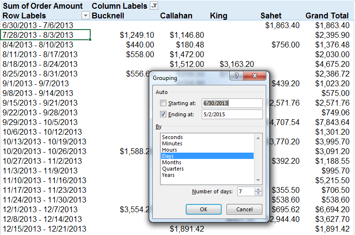
Task: Confirm grouping with OK button
Action: pyautogui.click(x=204, y=209)
